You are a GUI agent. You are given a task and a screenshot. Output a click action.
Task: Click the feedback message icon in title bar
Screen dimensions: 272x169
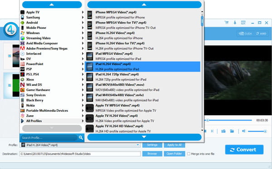coord(243,23)
